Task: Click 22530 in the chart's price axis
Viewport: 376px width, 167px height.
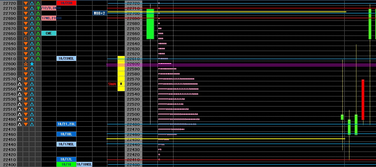Action: [133, 99]
